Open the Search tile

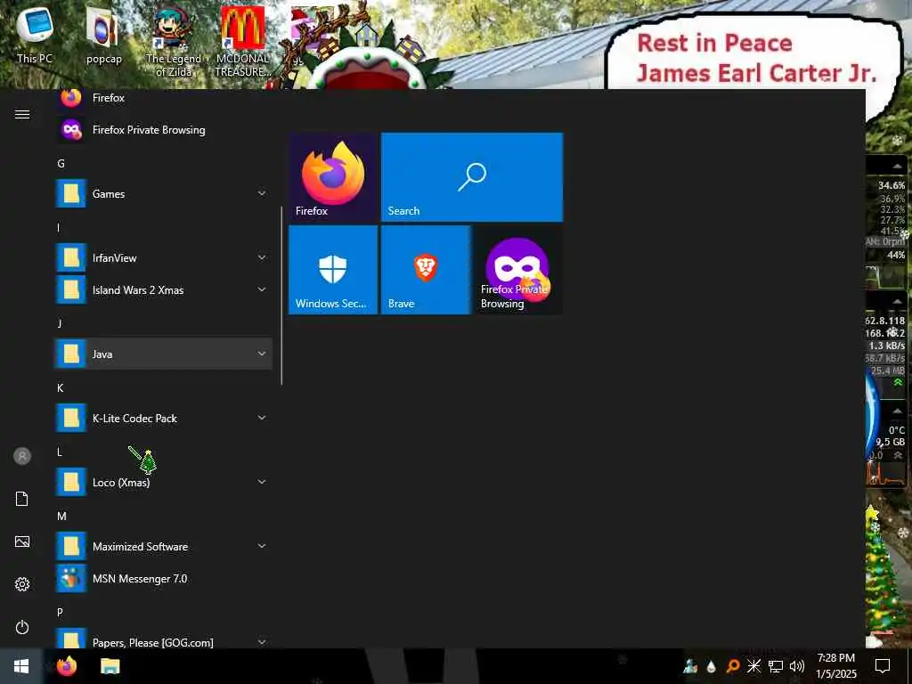pyautogui.click(x=472, y=177)
